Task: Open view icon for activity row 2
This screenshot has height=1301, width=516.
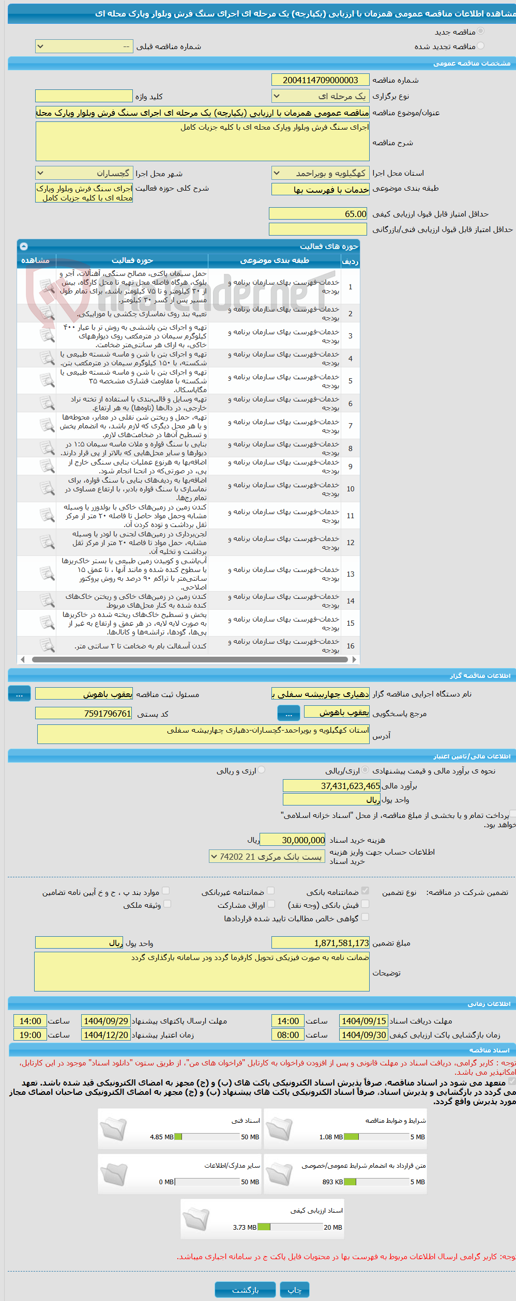Action: pyautogui.click(x=47, y=313)
